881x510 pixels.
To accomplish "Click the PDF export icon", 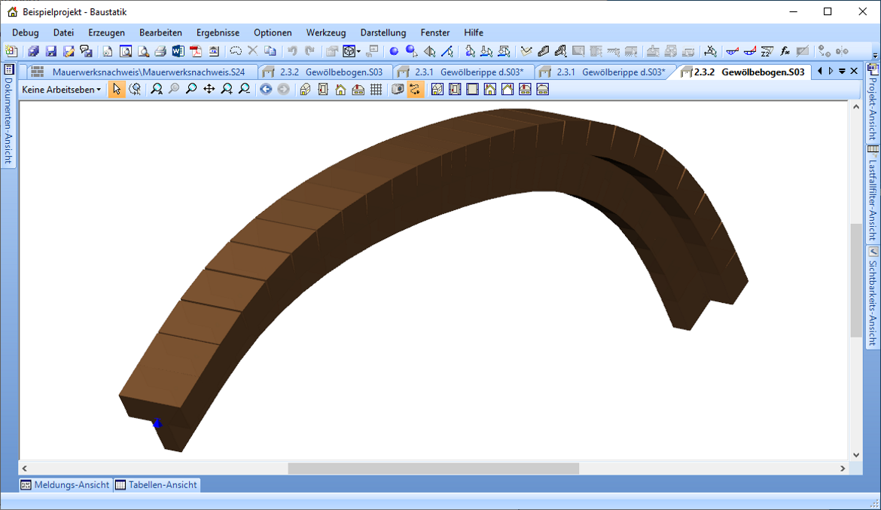I will 196,51.
